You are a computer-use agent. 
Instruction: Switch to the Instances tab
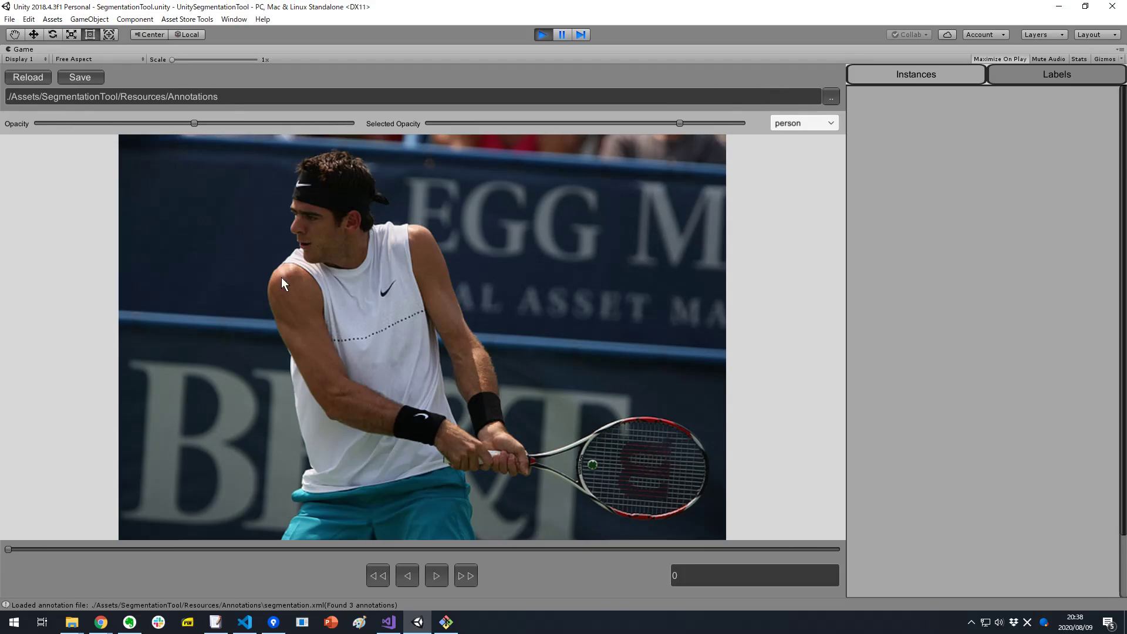(916, 75)
